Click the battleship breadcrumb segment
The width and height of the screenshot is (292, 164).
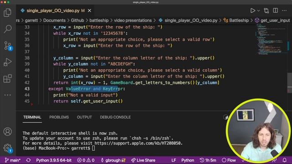[x=99, y=20]
